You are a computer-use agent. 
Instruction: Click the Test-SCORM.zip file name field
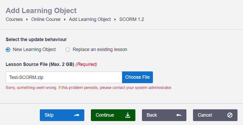[64, 77]
